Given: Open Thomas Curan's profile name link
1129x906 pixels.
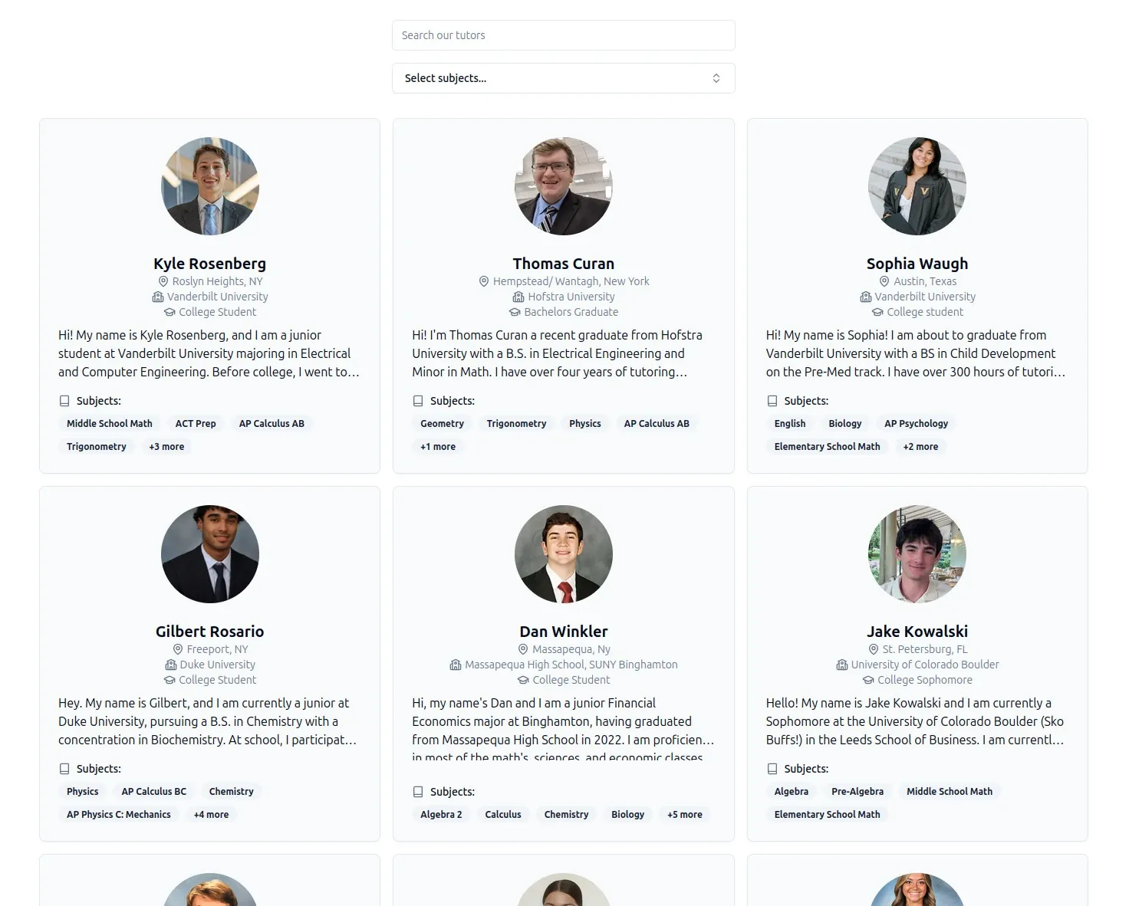Looking at the screenshot, I should 564,264.
